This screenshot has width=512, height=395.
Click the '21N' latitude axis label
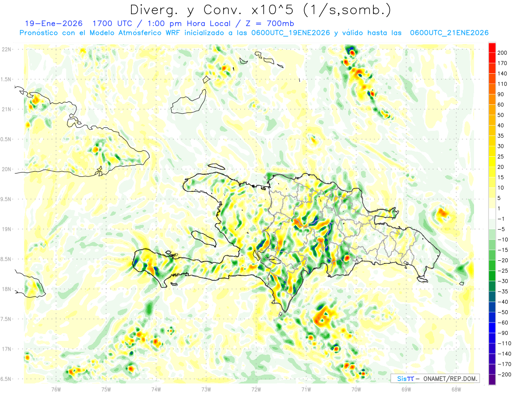pyautogui.click(x=6, y=110)
